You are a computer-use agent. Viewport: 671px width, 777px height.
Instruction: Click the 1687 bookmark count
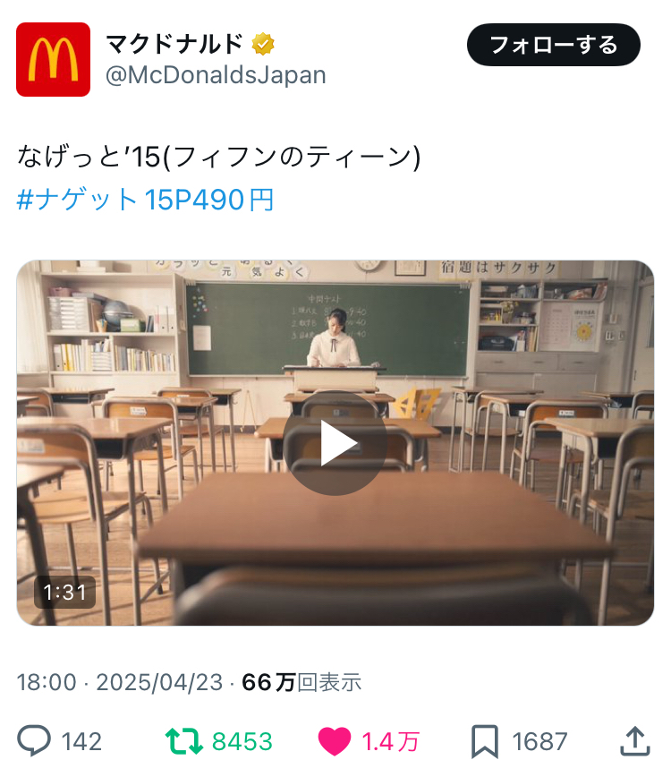[x=539, y=742]
